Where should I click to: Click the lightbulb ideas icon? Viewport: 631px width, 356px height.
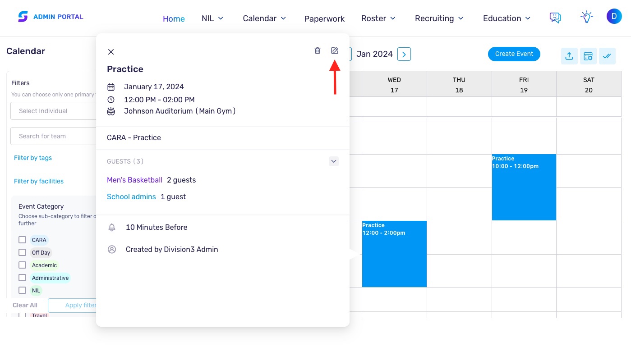click(586, 18)
